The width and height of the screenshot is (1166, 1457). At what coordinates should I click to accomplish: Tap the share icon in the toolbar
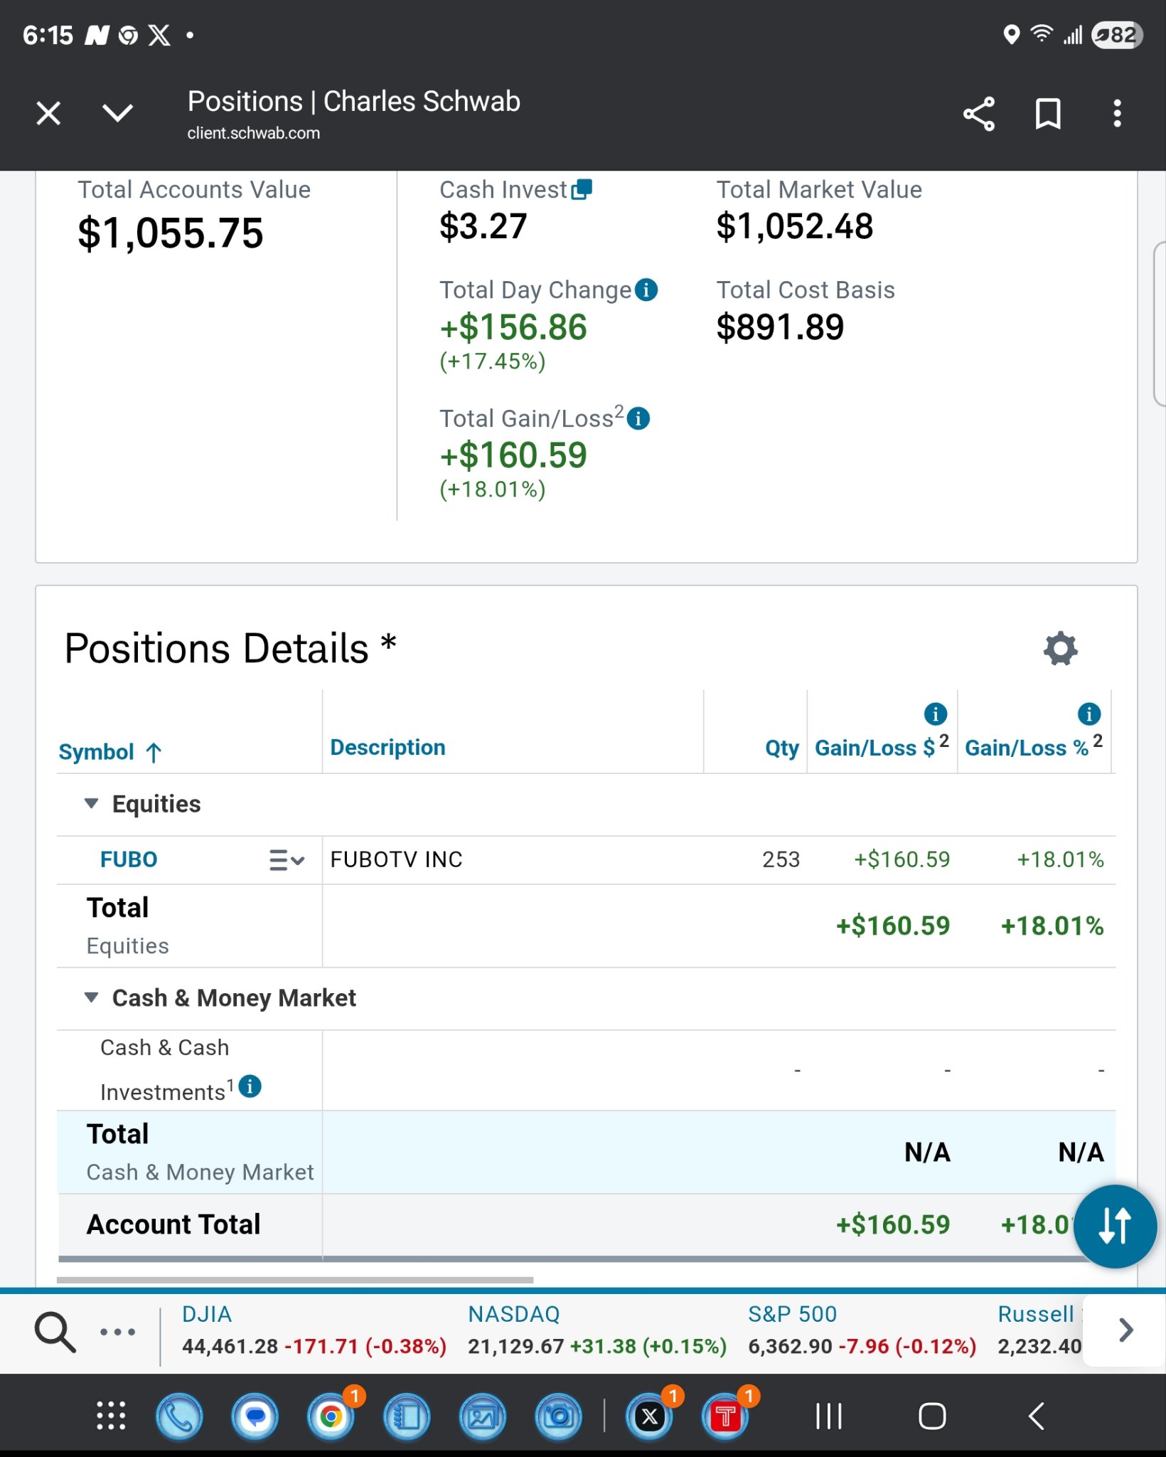tap(978, 114)
